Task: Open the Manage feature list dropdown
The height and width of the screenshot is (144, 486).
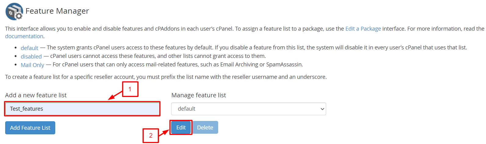Action: [x=248, y=109]
